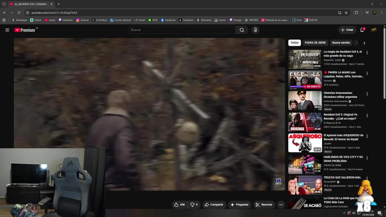The width and height of the screenshot is (386, 217).
Task: Open the Facebook bookmark
Action: tap(168, 20)
